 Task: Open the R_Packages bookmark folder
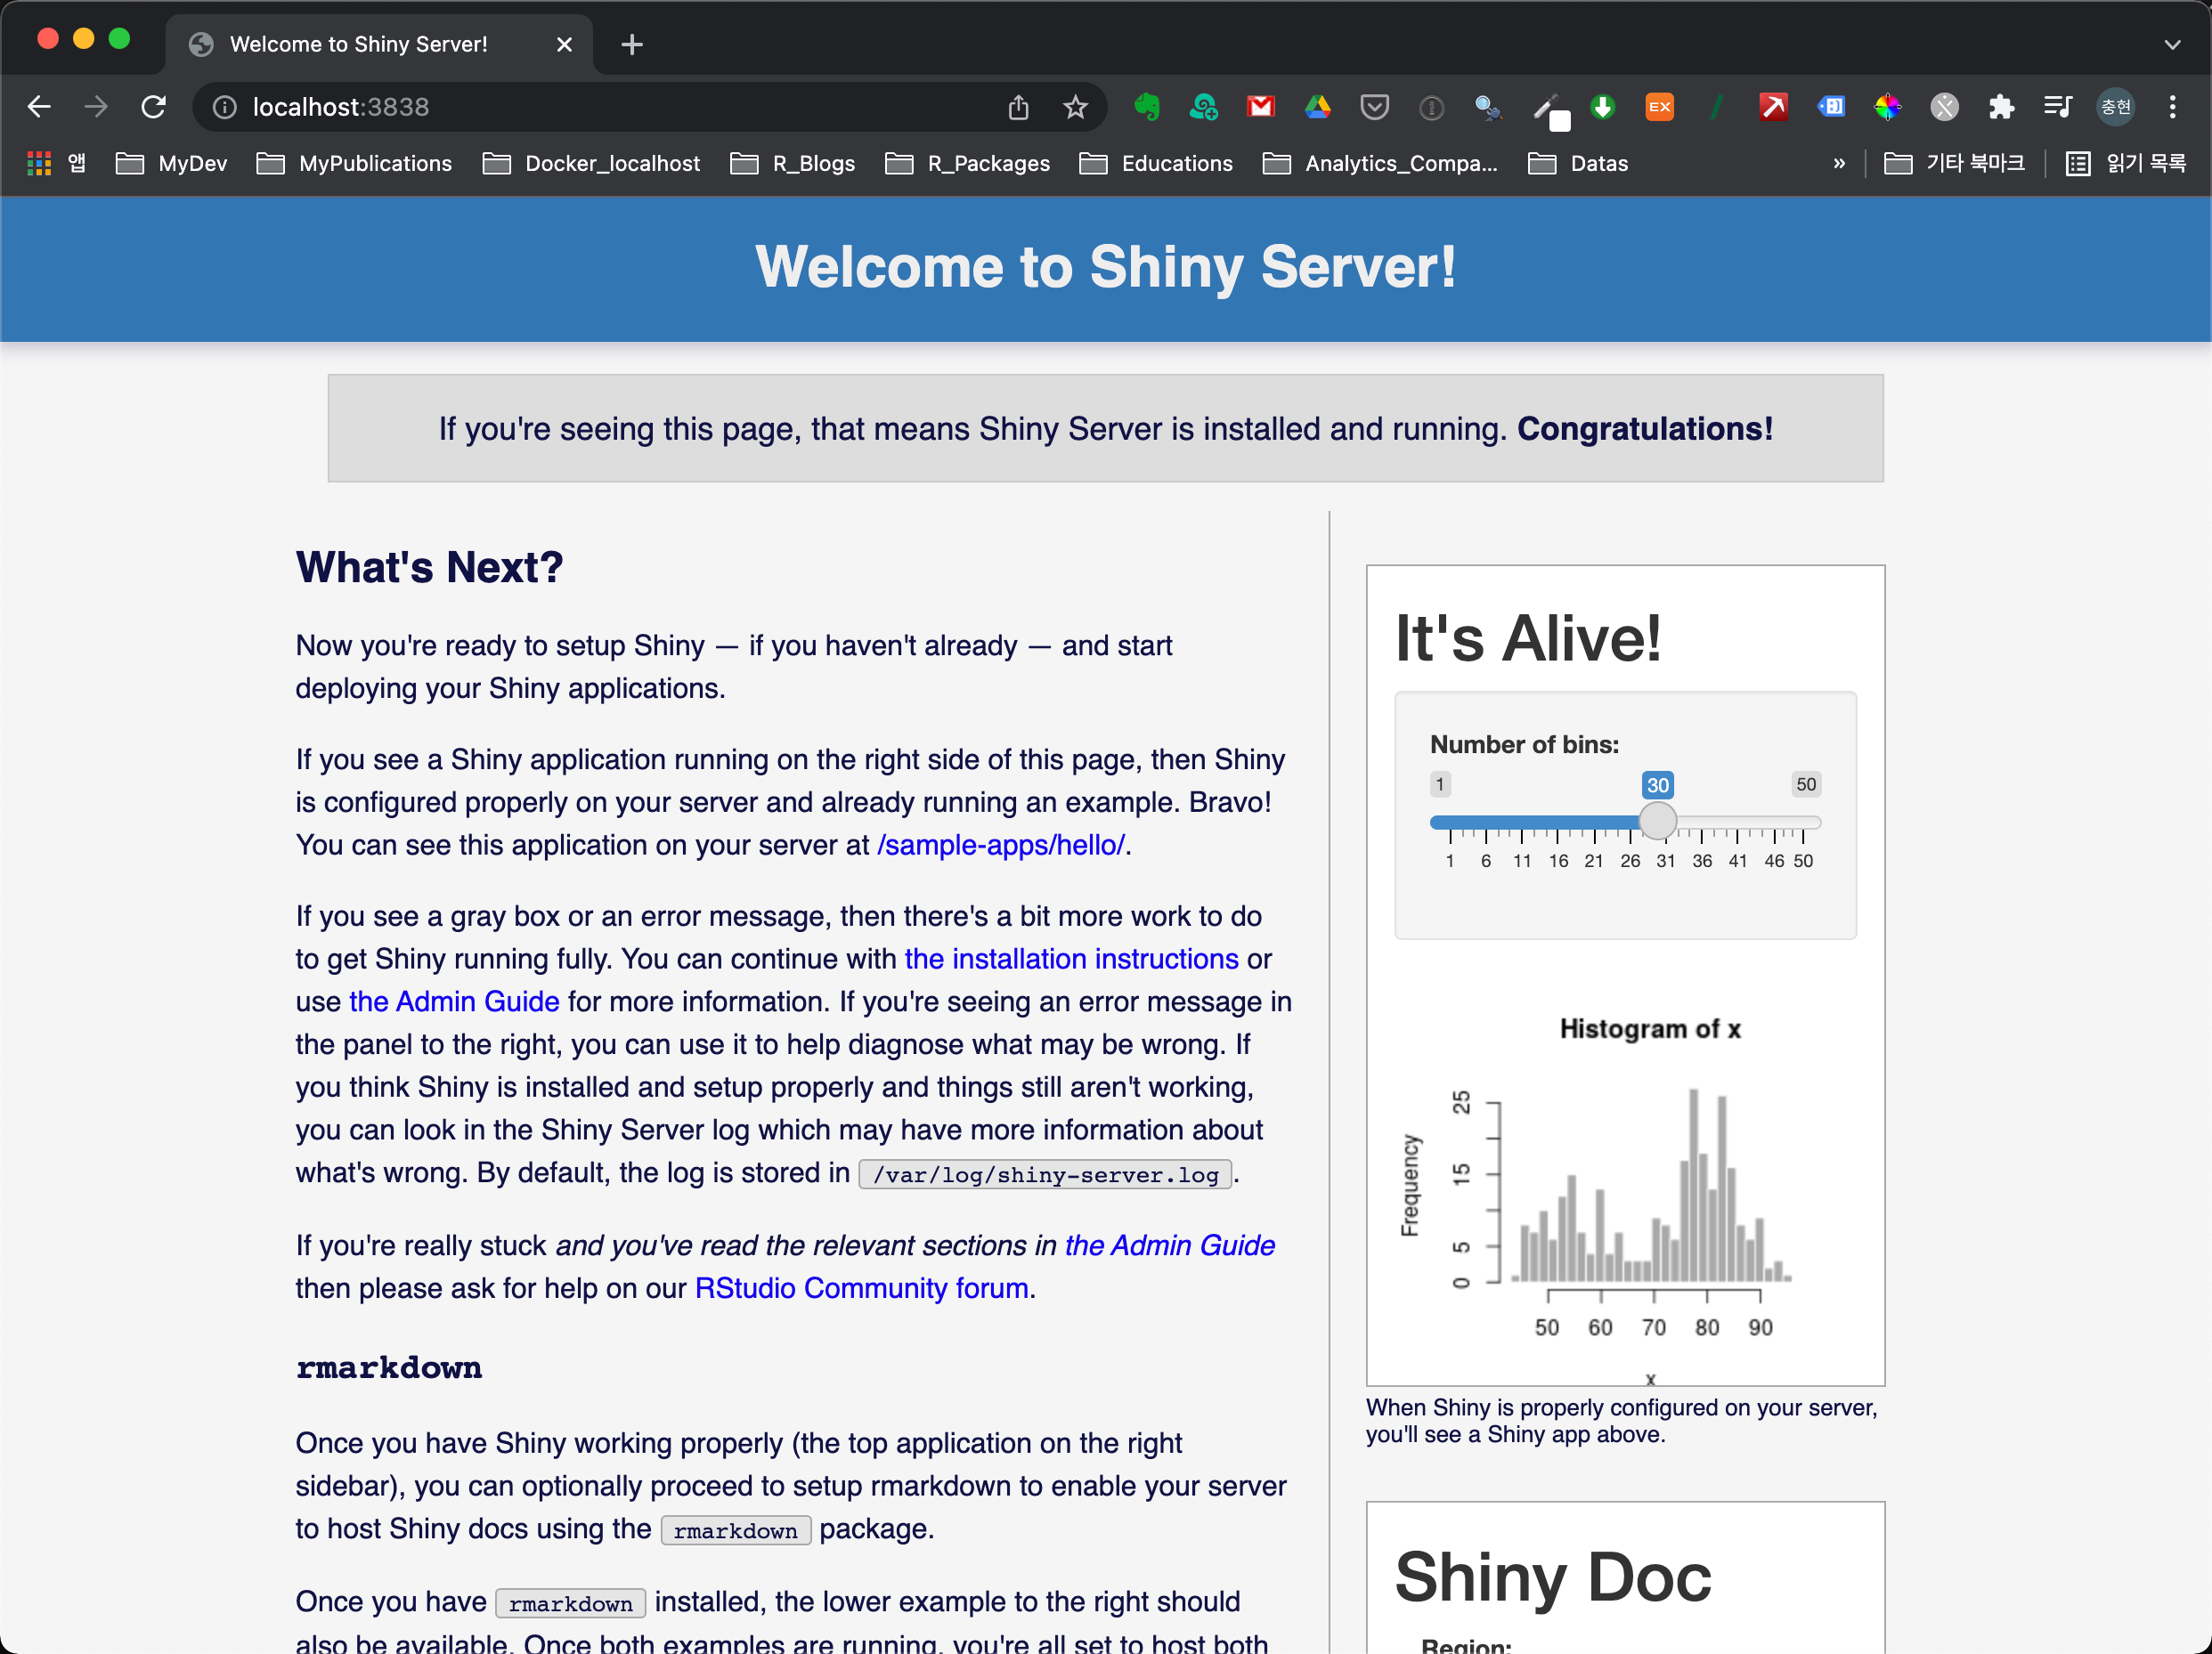pyautogui.click(x=967, y=163)
